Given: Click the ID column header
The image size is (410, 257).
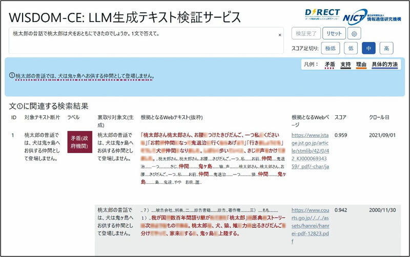Looking at the screenshot, I should 14,118.
